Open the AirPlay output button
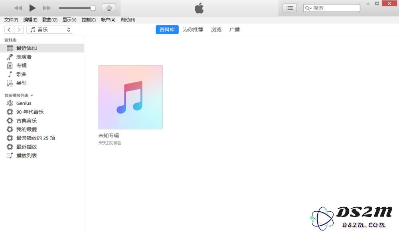The image size is (399, 232). click(x=109, y=8)
